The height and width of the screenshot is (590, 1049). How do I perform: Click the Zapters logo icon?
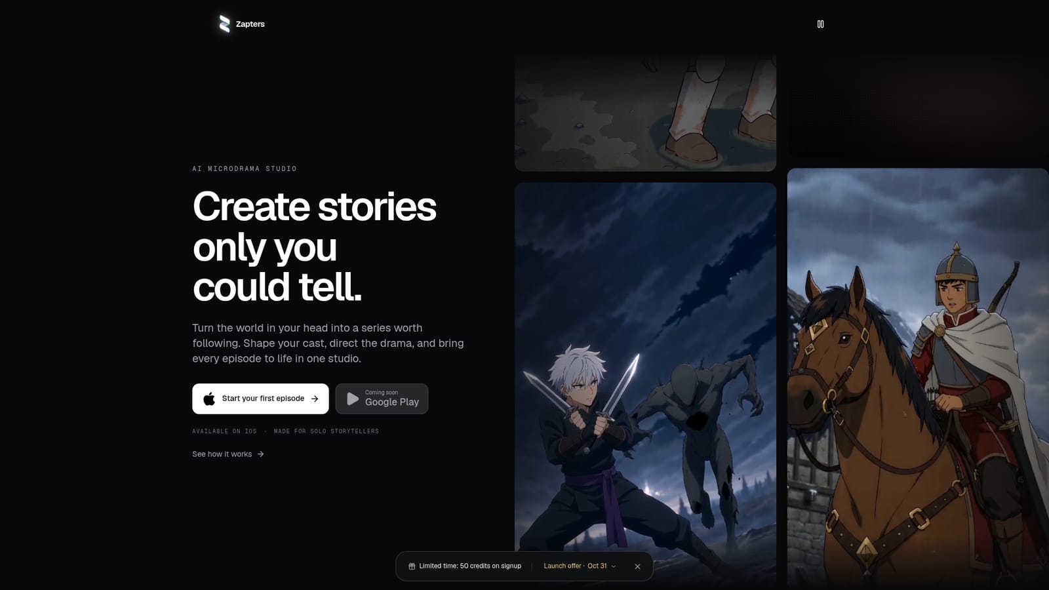tap(224, 24)
